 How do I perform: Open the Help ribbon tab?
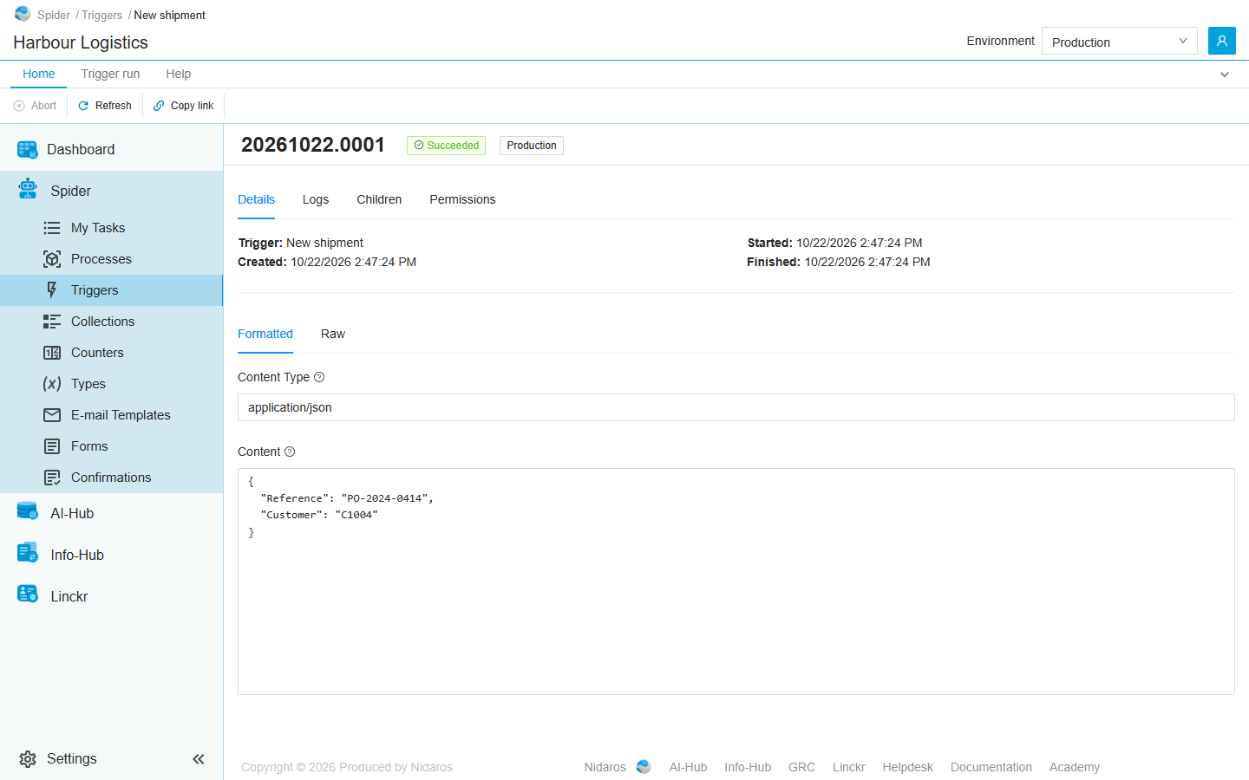(179, 74)
